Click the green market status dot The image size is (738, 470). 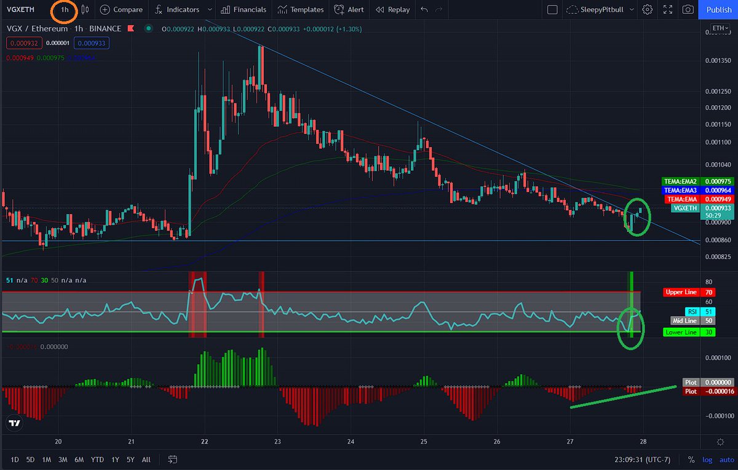point(148,28)
